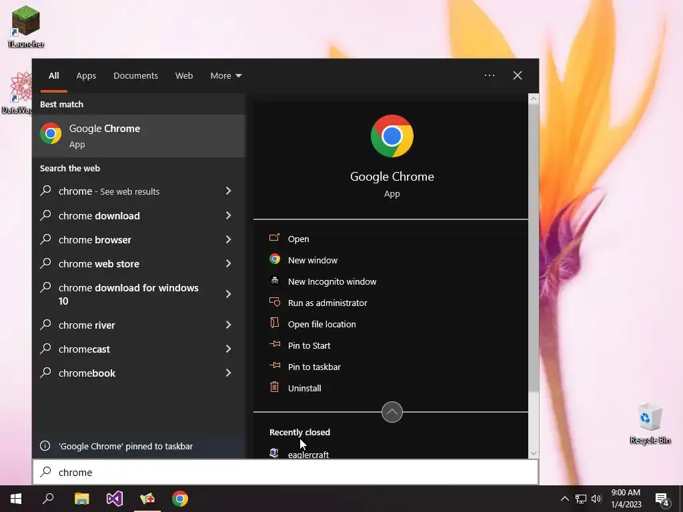The height and width of the screenshot is (512, 683).
Task: Click the taskbar app with first-aid icon
Action: (147, 499)
